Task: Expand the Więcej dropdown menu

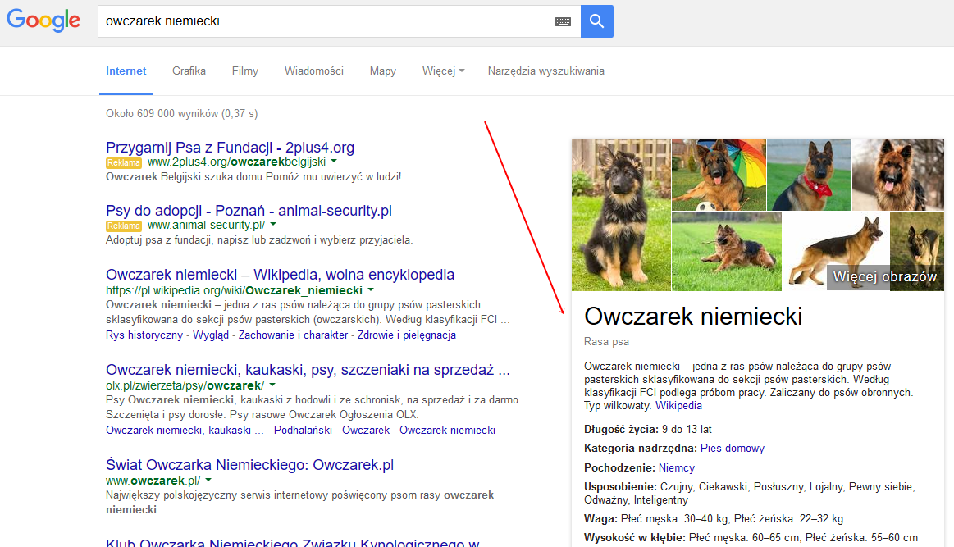Action: (443, 71)
